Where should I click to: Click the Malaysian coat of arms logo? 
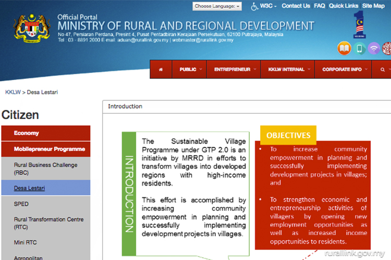click(x=32, y=29)
